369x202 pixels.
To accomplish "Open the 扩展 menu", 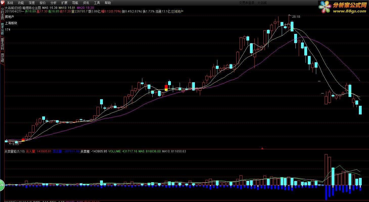I will 64,3.
